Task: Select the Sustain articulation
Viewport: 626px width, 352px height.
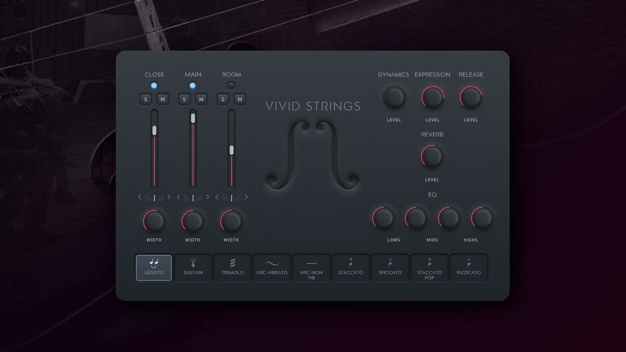Action: (193, 268)
